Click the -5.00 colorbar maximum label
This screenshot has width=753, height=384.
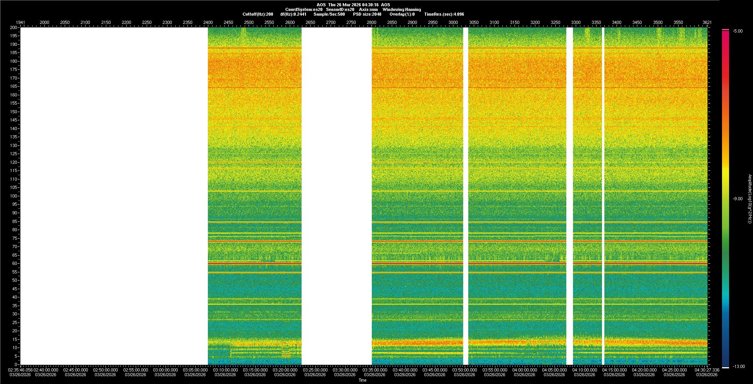pyautogui.click(x=737, y=31)
